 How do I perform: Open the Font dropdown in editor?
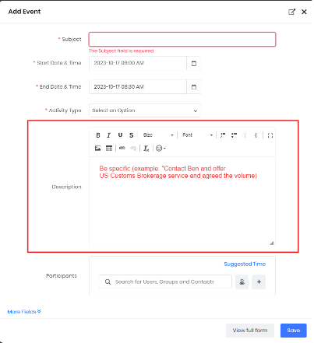pos(197,135)
